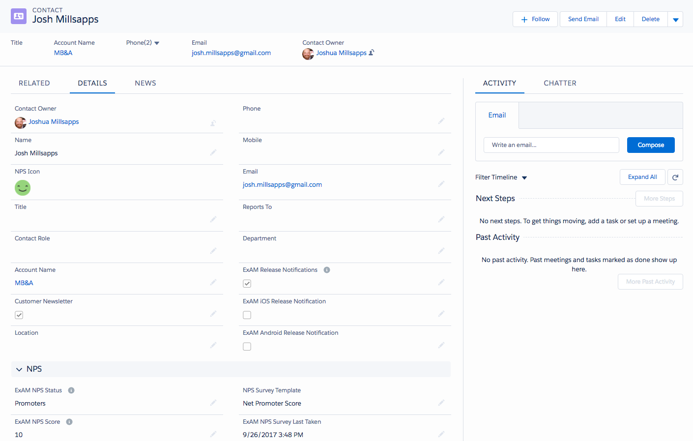Click the email address link in the header
The height and width of the screenshot is (441, 693).
[231, 53]
